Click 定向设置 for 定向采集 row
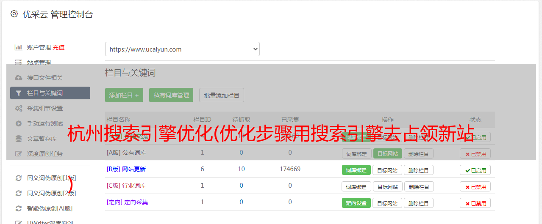The image size is (542, 224). pyautogui.click(x=356, y=203)
